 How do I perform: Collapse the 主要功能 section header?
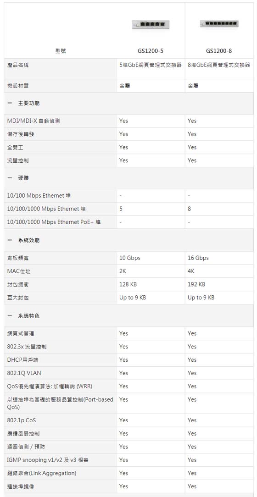pos(128,103)
